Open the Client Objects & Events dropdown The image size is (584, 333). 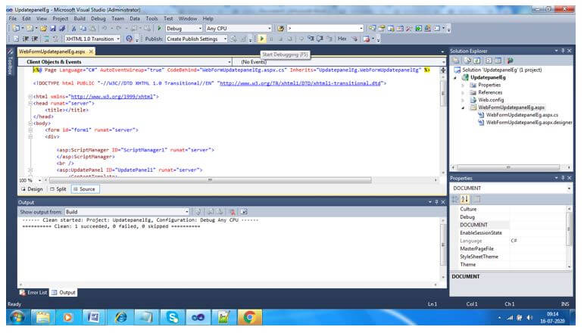pos(126,62)
